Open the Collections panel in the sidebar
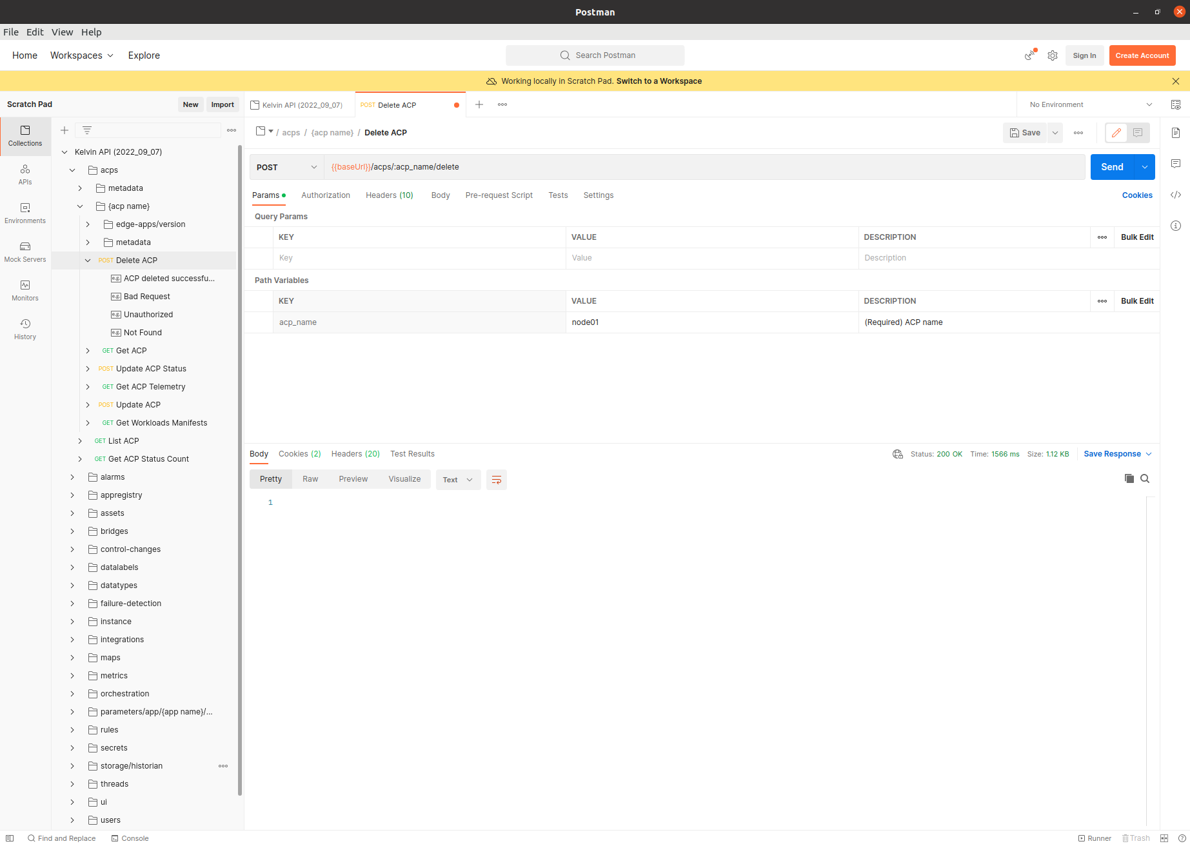1190x846 pixels. click(x=25, y=136)
